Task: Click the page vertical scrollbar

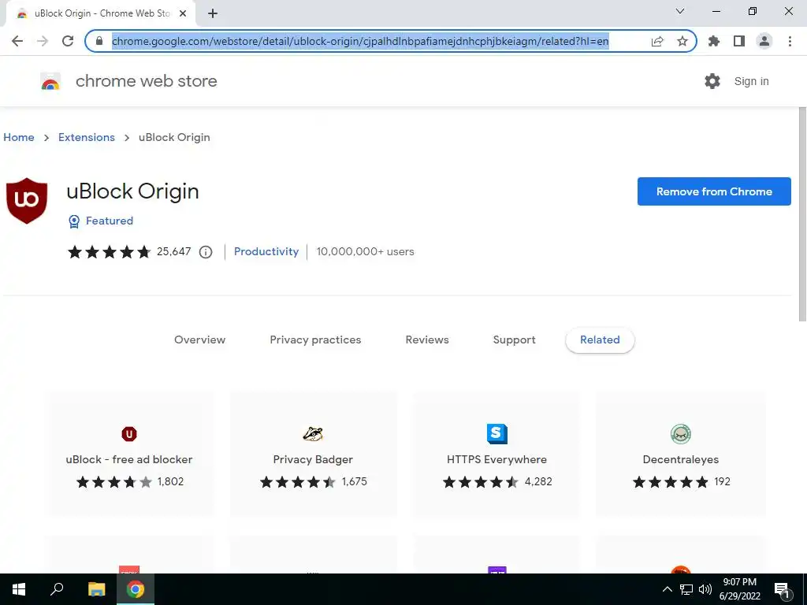Action: click(802, 213)
